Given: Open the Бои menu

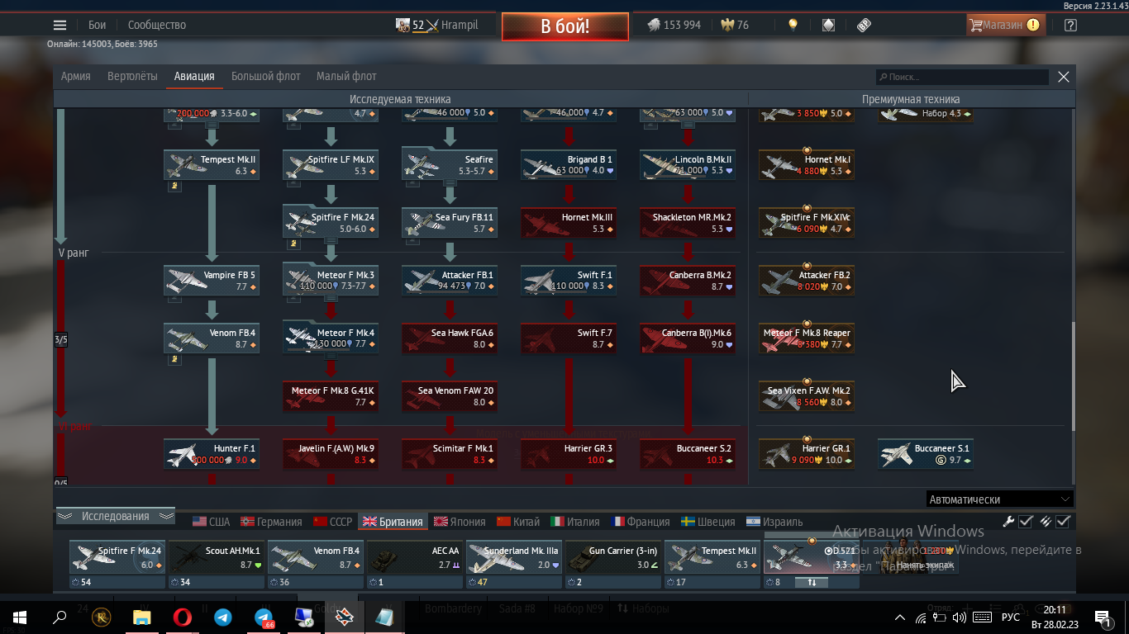Looking at the screenshot, I should point(98,25).
